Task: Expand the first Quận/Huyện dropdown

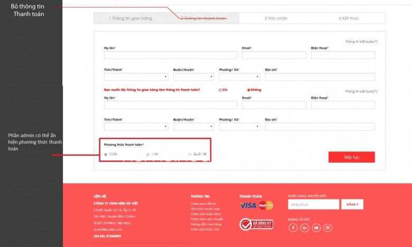Action: (x=194, y=77)
